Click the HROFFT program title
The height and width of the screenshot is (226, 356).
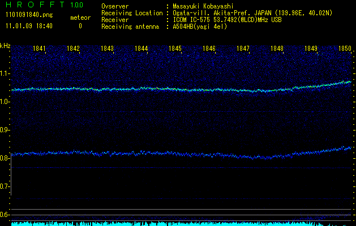(34, 5)
